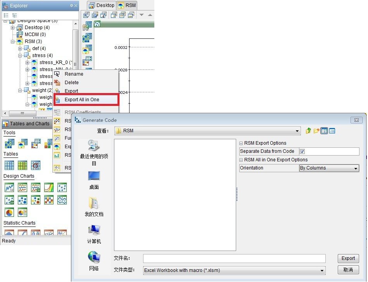Click the first grid tool icon under Tools

point(9,144)
